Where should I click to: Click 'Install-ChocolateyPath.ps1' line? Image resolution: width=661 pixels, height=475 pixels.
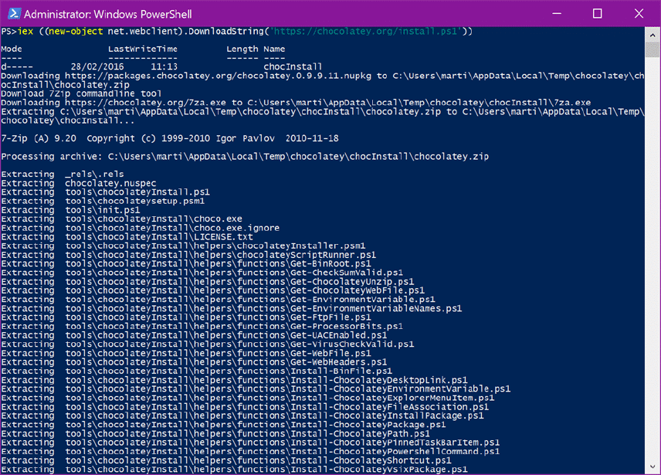tap(215, 434)
